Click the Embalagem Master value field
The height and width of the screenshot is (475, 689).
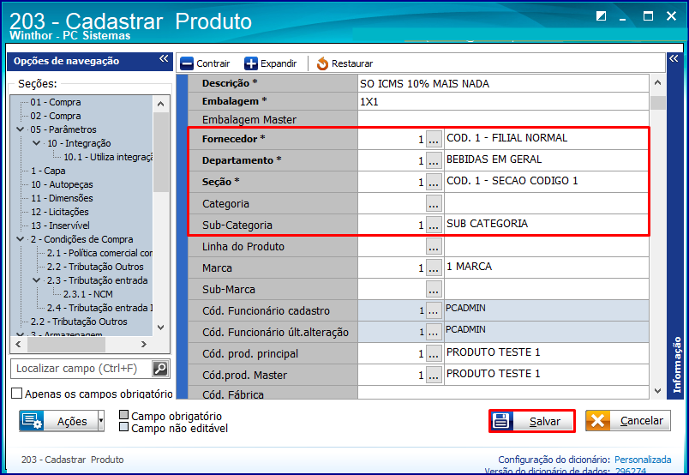coord(503,119)
